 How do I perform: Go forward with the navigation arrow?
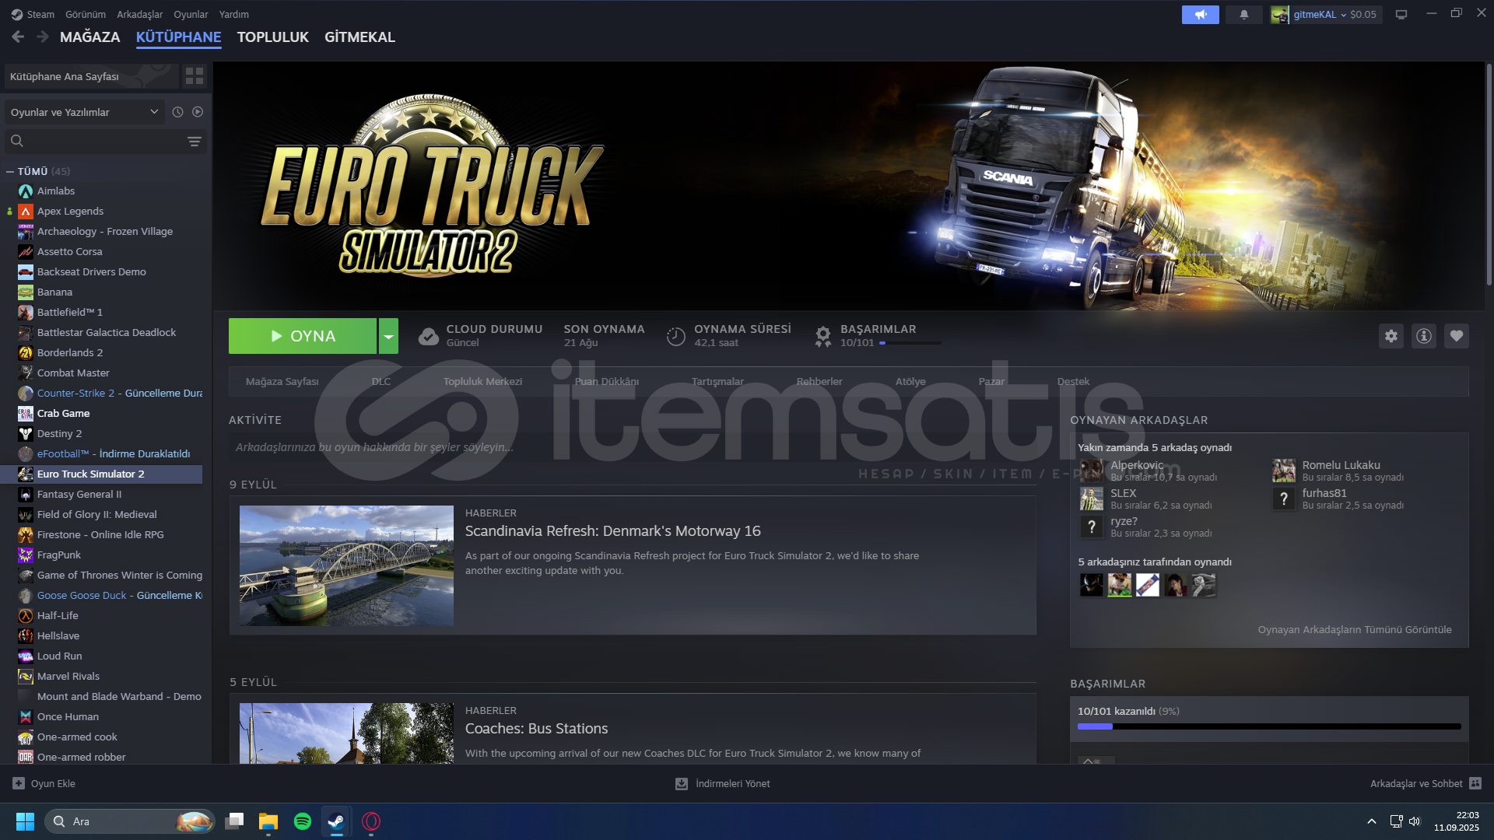pos(43,37)
